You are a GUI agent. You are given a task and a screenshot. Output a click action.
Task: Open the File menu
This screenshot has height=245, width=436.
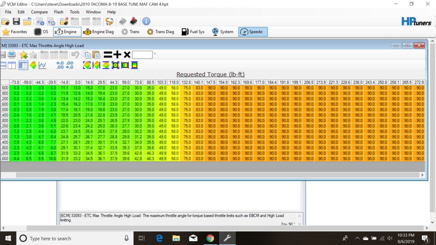8,12
